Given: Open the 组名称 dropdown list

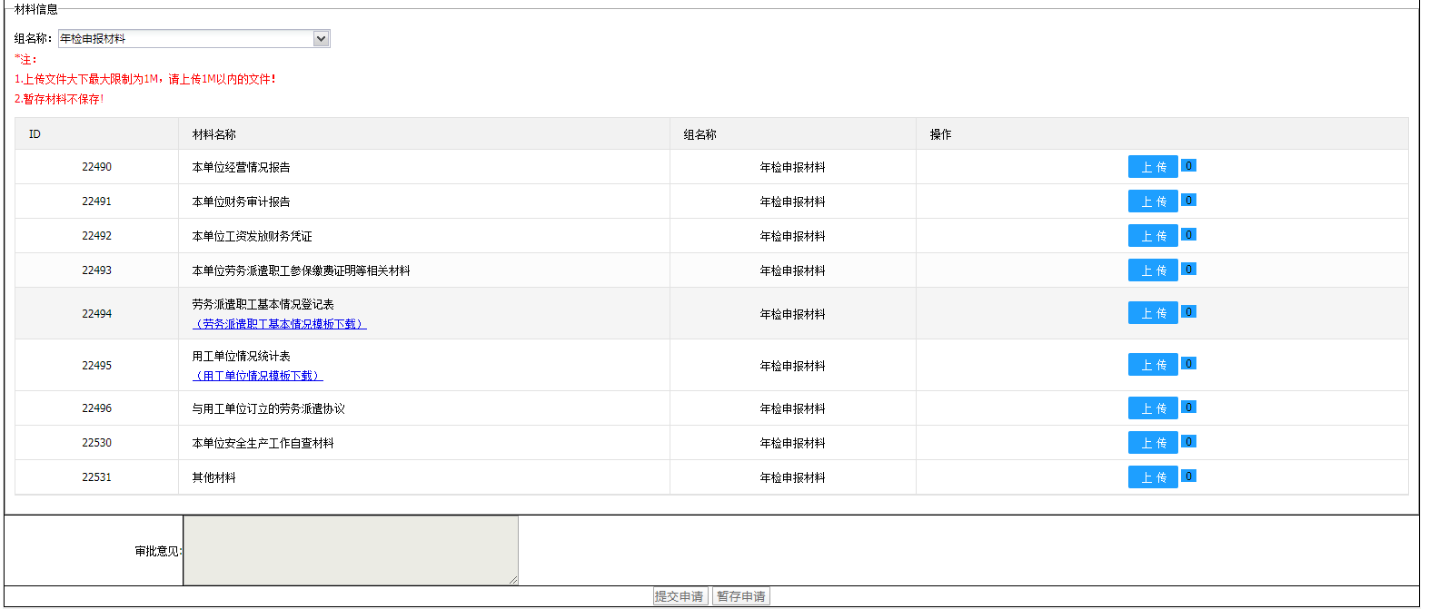Looking at the screenshot, I should [320, 38].
